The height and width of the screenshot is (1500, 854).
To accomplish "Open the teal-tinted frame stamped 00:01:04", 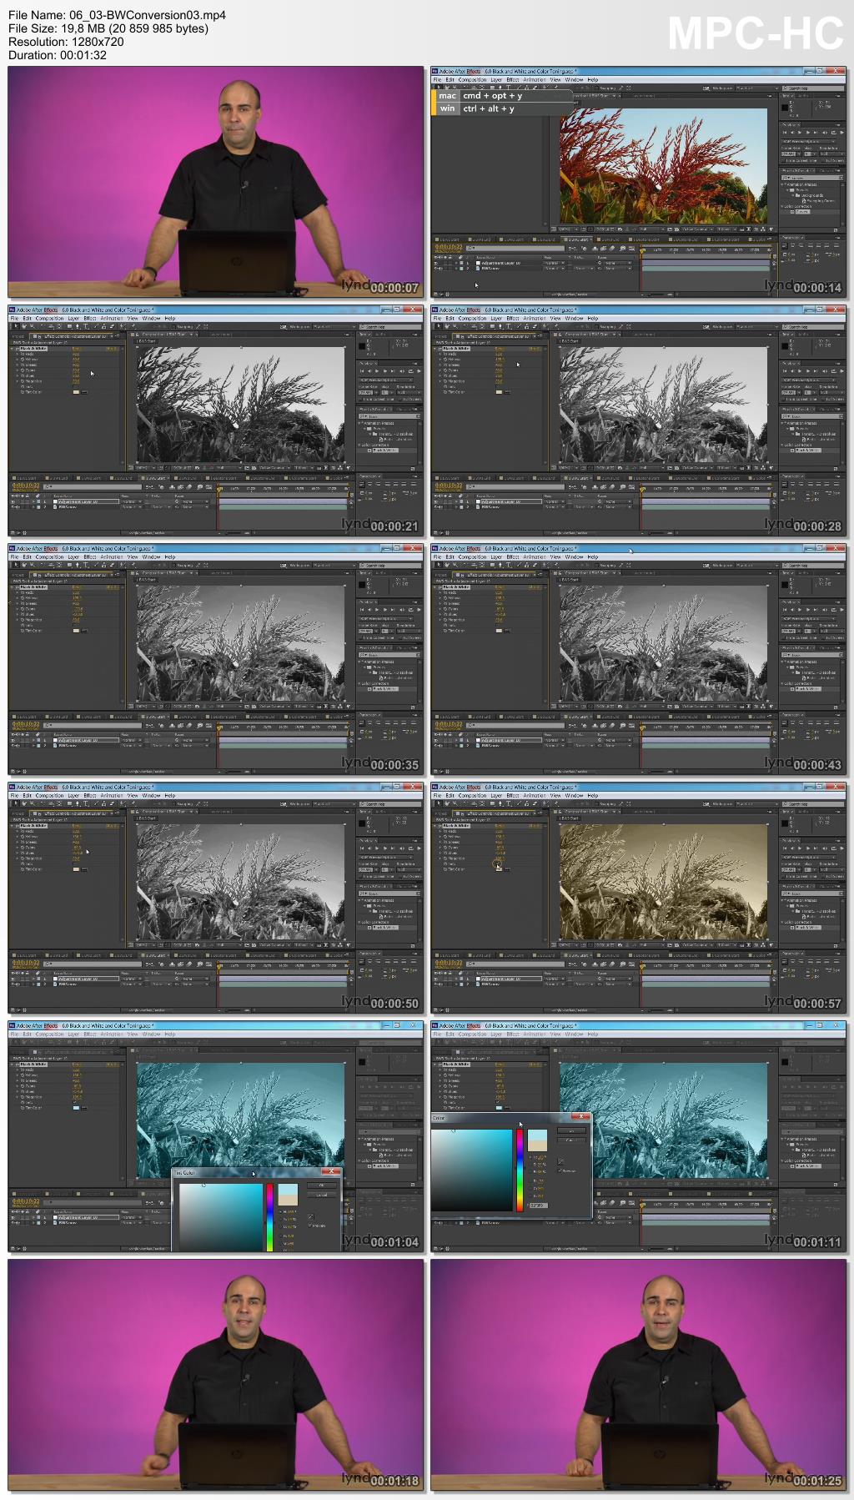I will (215, 1135).
